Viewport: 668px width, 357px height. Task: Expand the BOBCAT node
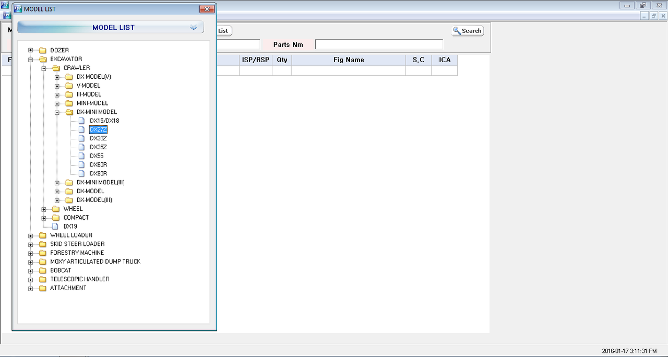pos(30,271)
